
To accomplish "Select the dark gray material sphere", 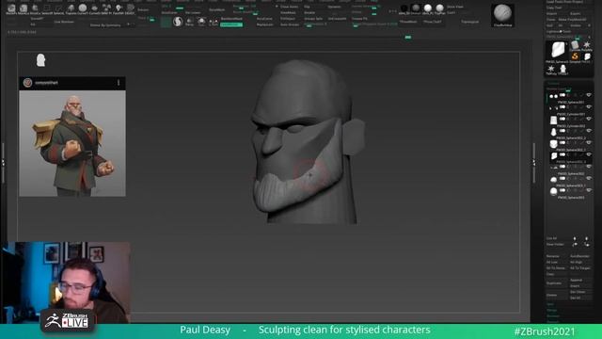I will (x=416, y=8).
